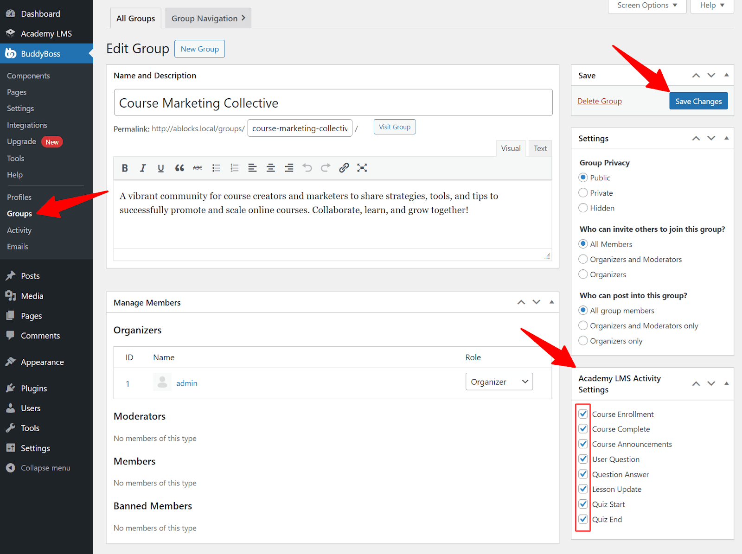This screenshot has width=742, height=554.
Task: Uncheck the Course Enrollment activity setting
Action: (583, 414)
